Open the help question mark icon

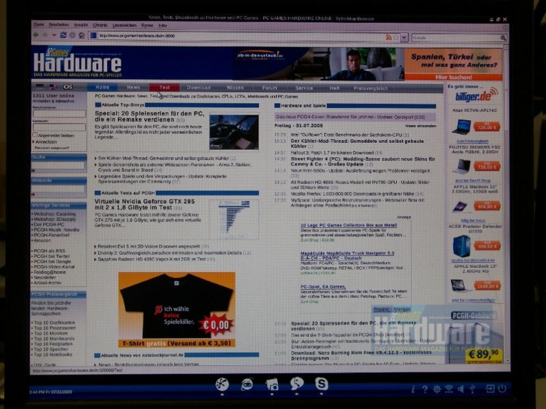[x=425, y=389]
